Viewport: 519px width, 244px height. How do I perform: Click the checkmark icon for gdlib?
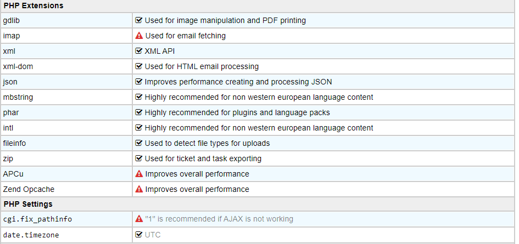click(139, 20)
